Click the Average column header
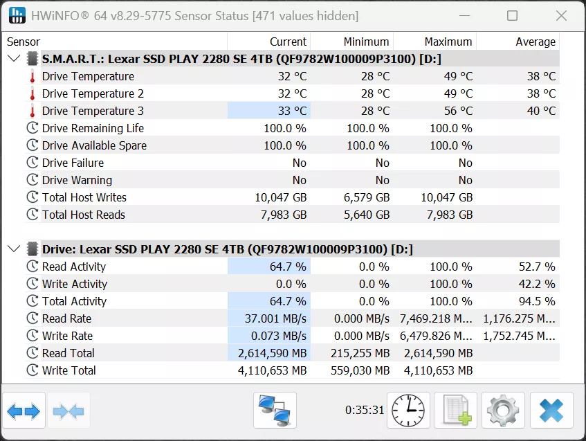Image resolution: width=586 pixels, height=441 pixels. [x=518, y=42]
